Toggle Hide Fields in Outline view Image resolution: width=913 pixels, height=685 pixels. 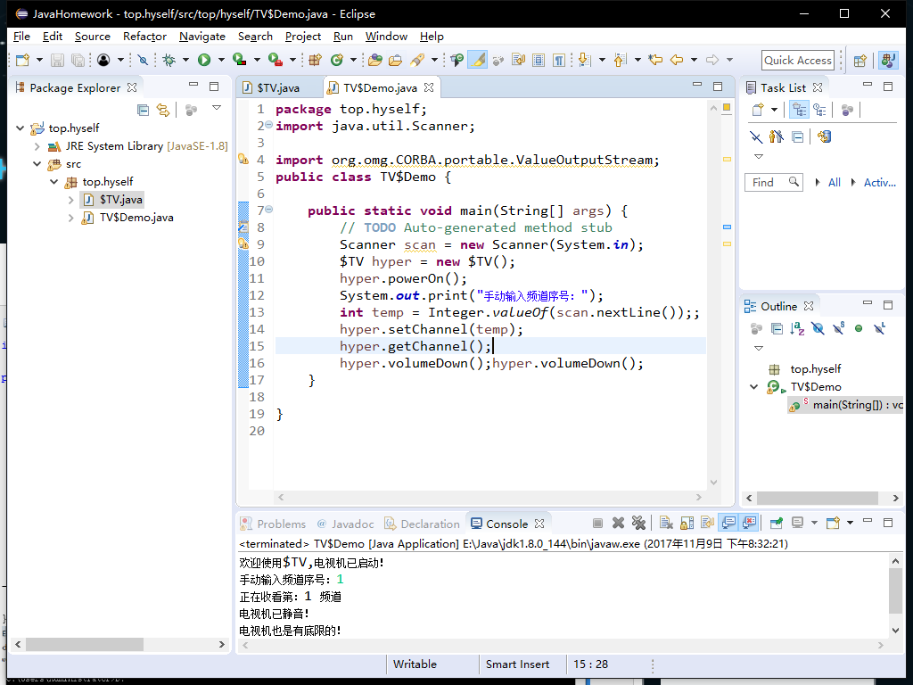(818, 328)
